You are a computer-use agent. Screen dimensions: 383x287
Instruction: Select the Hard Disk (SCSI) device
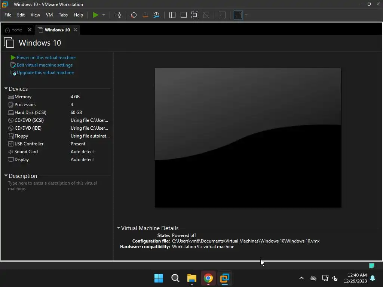(x=59, y=112)
